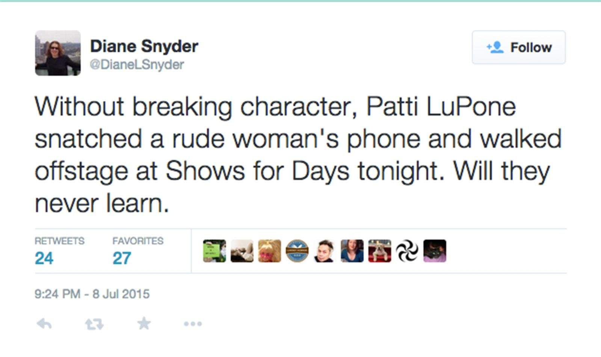Open the pink sunglasses blonde avatar
This screenshot has width=601, height=357.
269,251
